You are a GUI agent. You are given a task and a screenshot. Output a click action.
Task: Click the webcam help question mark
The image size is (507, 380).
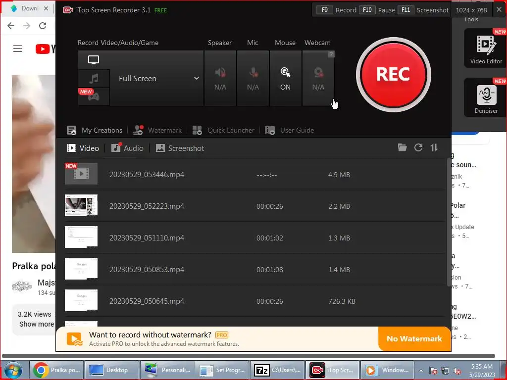(331, 54)
